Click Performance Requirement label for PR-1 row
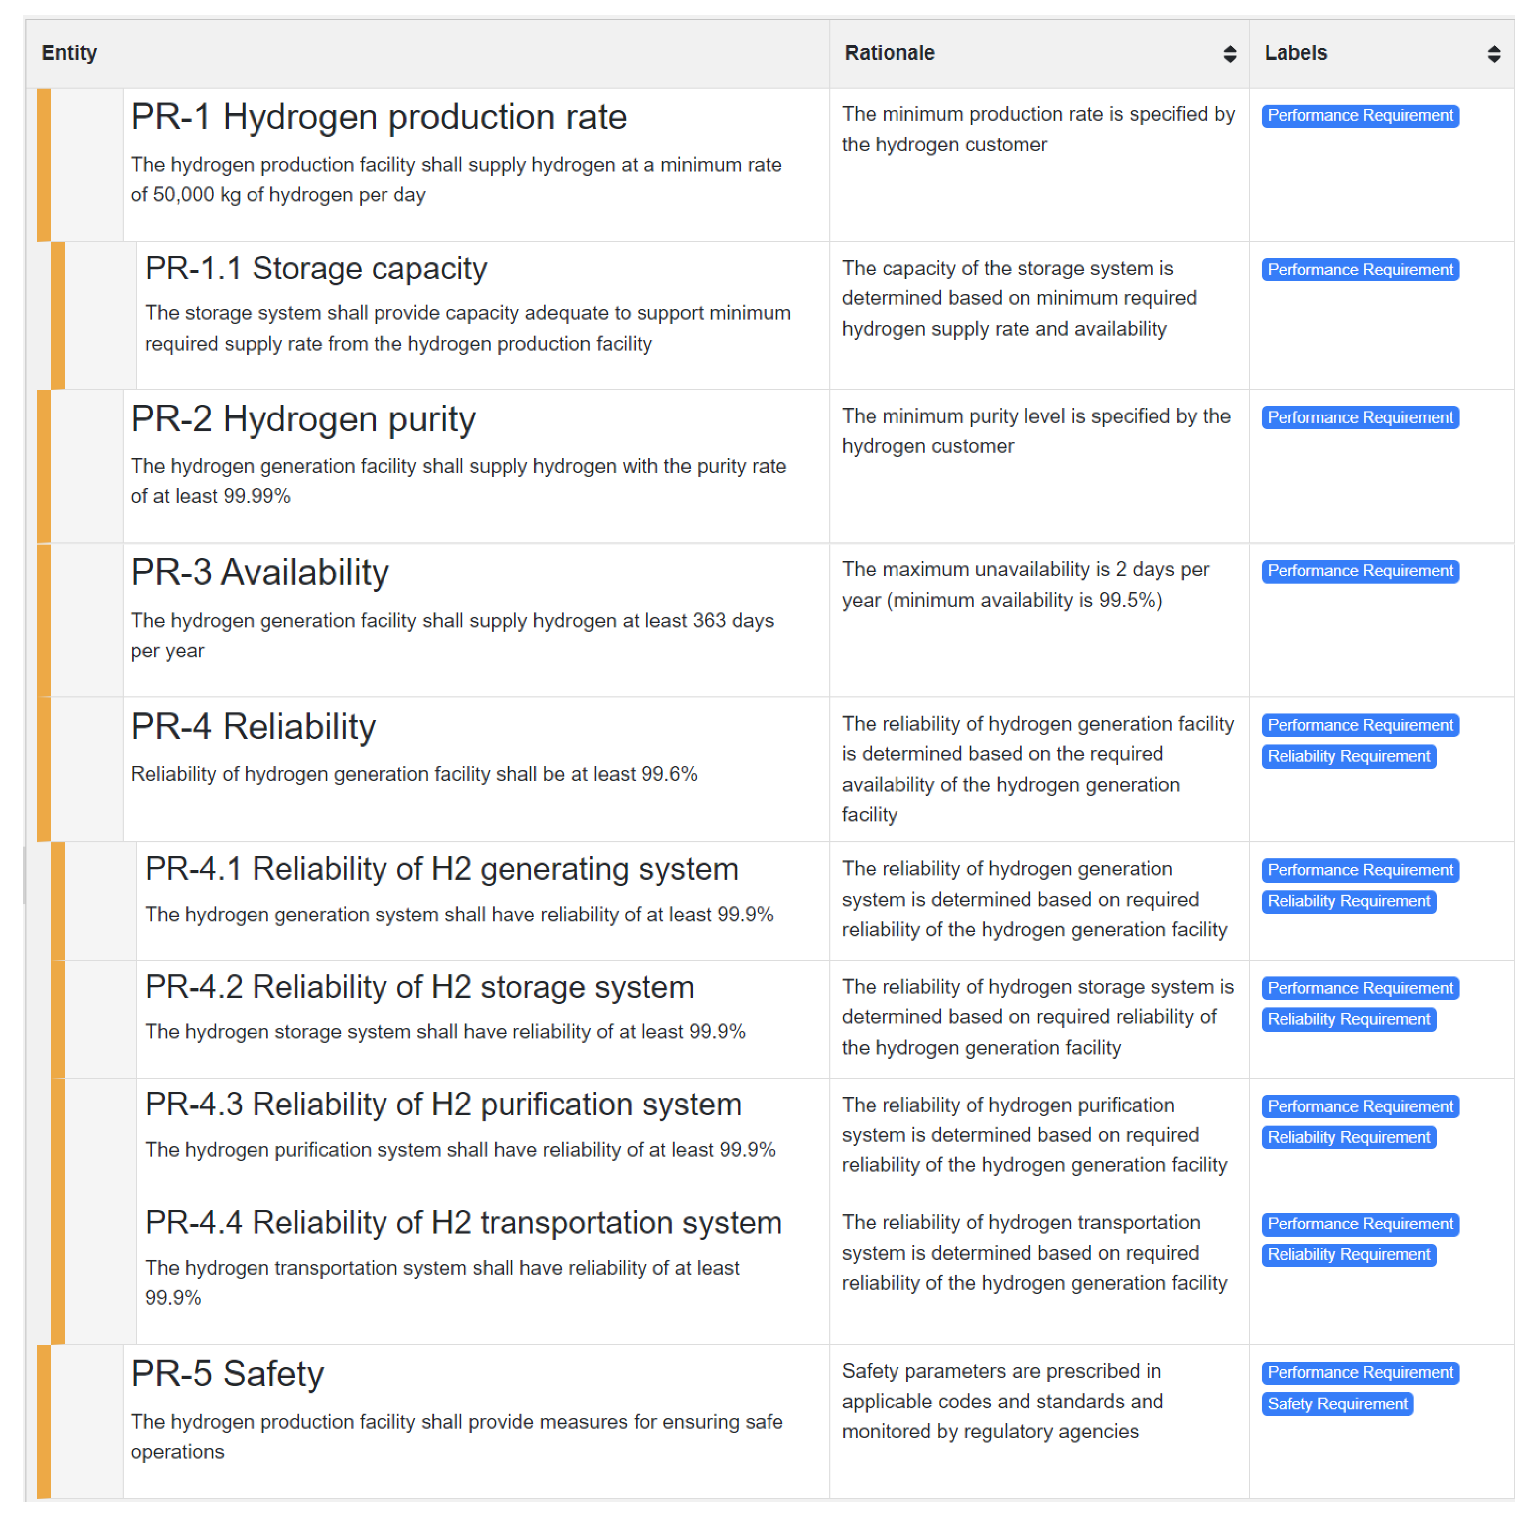The image size is (1537, 1520). [x=1360, y=116]
